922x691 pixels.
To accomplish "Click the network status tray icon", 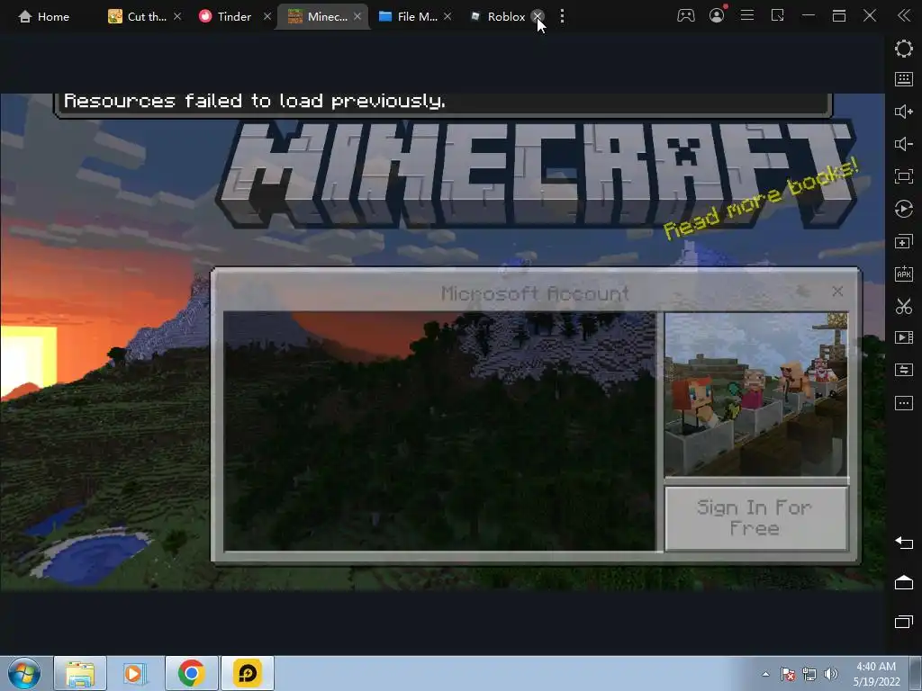I will tap(809, 674).
